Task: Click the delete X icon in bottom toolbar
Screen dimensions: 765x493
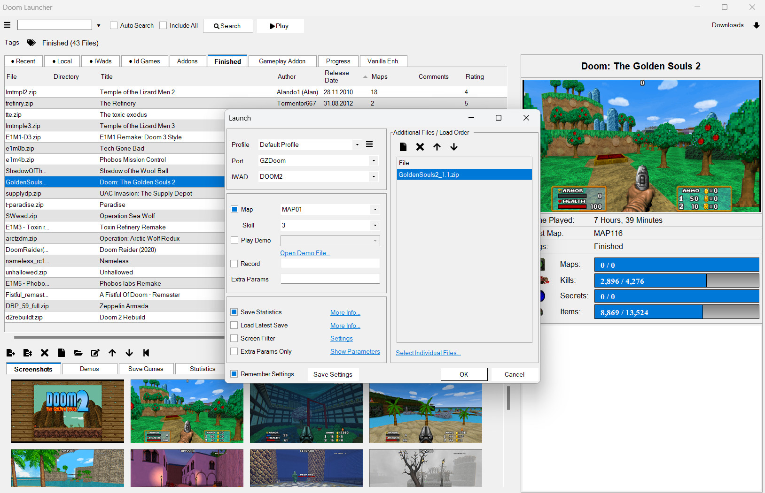Action: tap(45, 353)
